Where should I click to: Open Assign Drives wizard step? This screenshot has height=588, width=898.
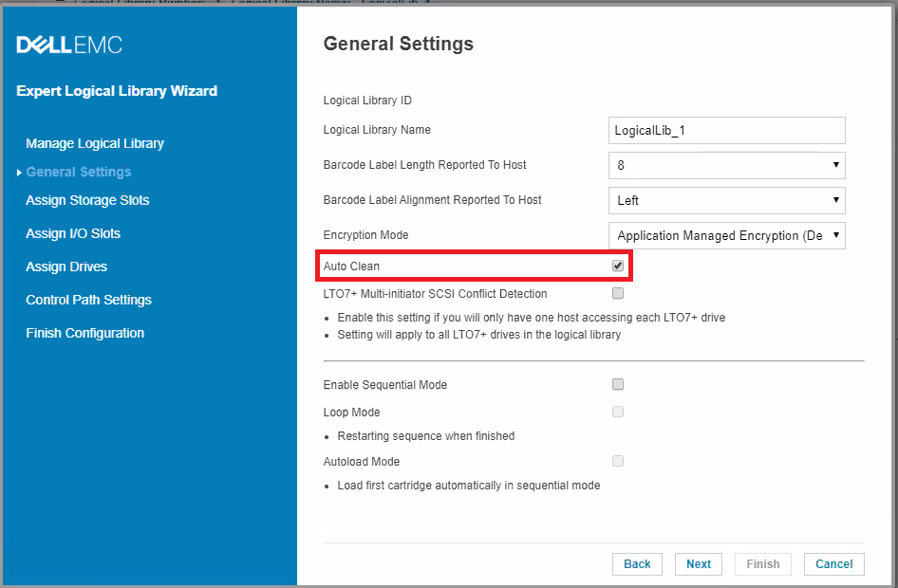pos(66,266)
